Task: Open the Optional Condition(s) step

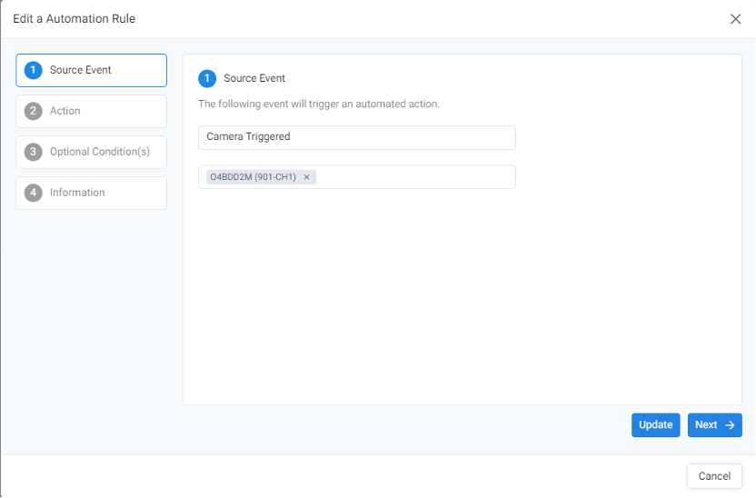Action: [x=91, y=152]
